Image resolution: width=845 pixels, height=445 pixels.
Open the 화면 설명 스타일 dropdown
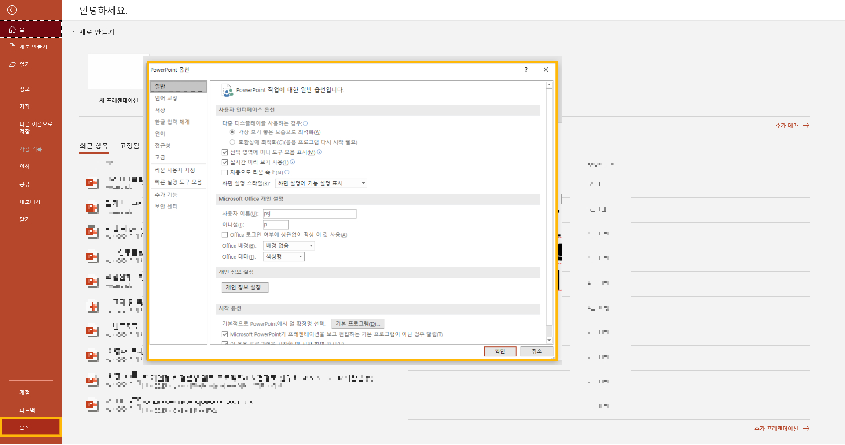(321, 183)
